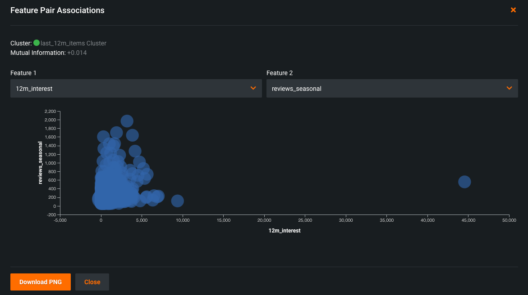Click the 2,200 tick on the y-axis
528x295 pixels.
[x=50, y=111]
